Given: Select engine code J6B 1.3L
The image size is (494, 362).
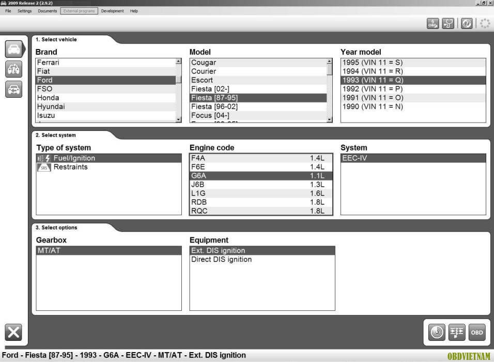Looking at the screenshot, I should click(261, 185).
